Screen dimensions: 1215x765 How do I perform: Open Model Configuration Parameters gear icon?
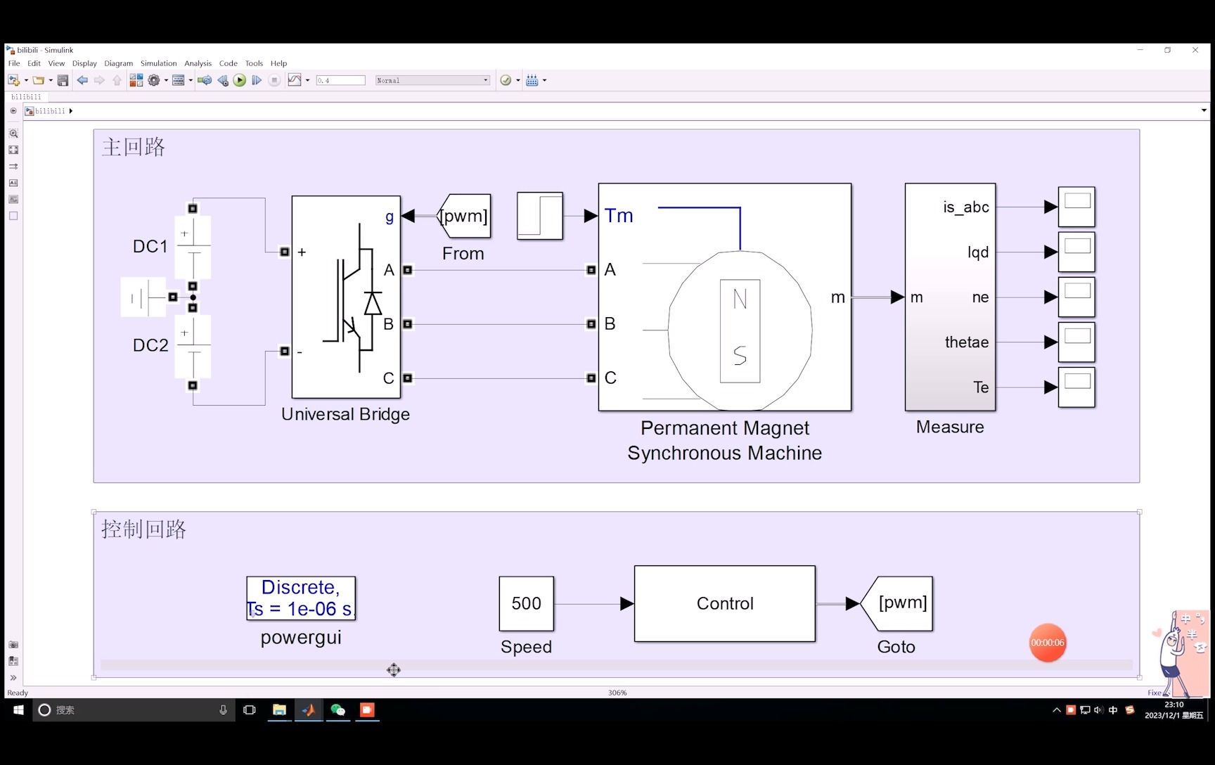[x=154, y=80]
